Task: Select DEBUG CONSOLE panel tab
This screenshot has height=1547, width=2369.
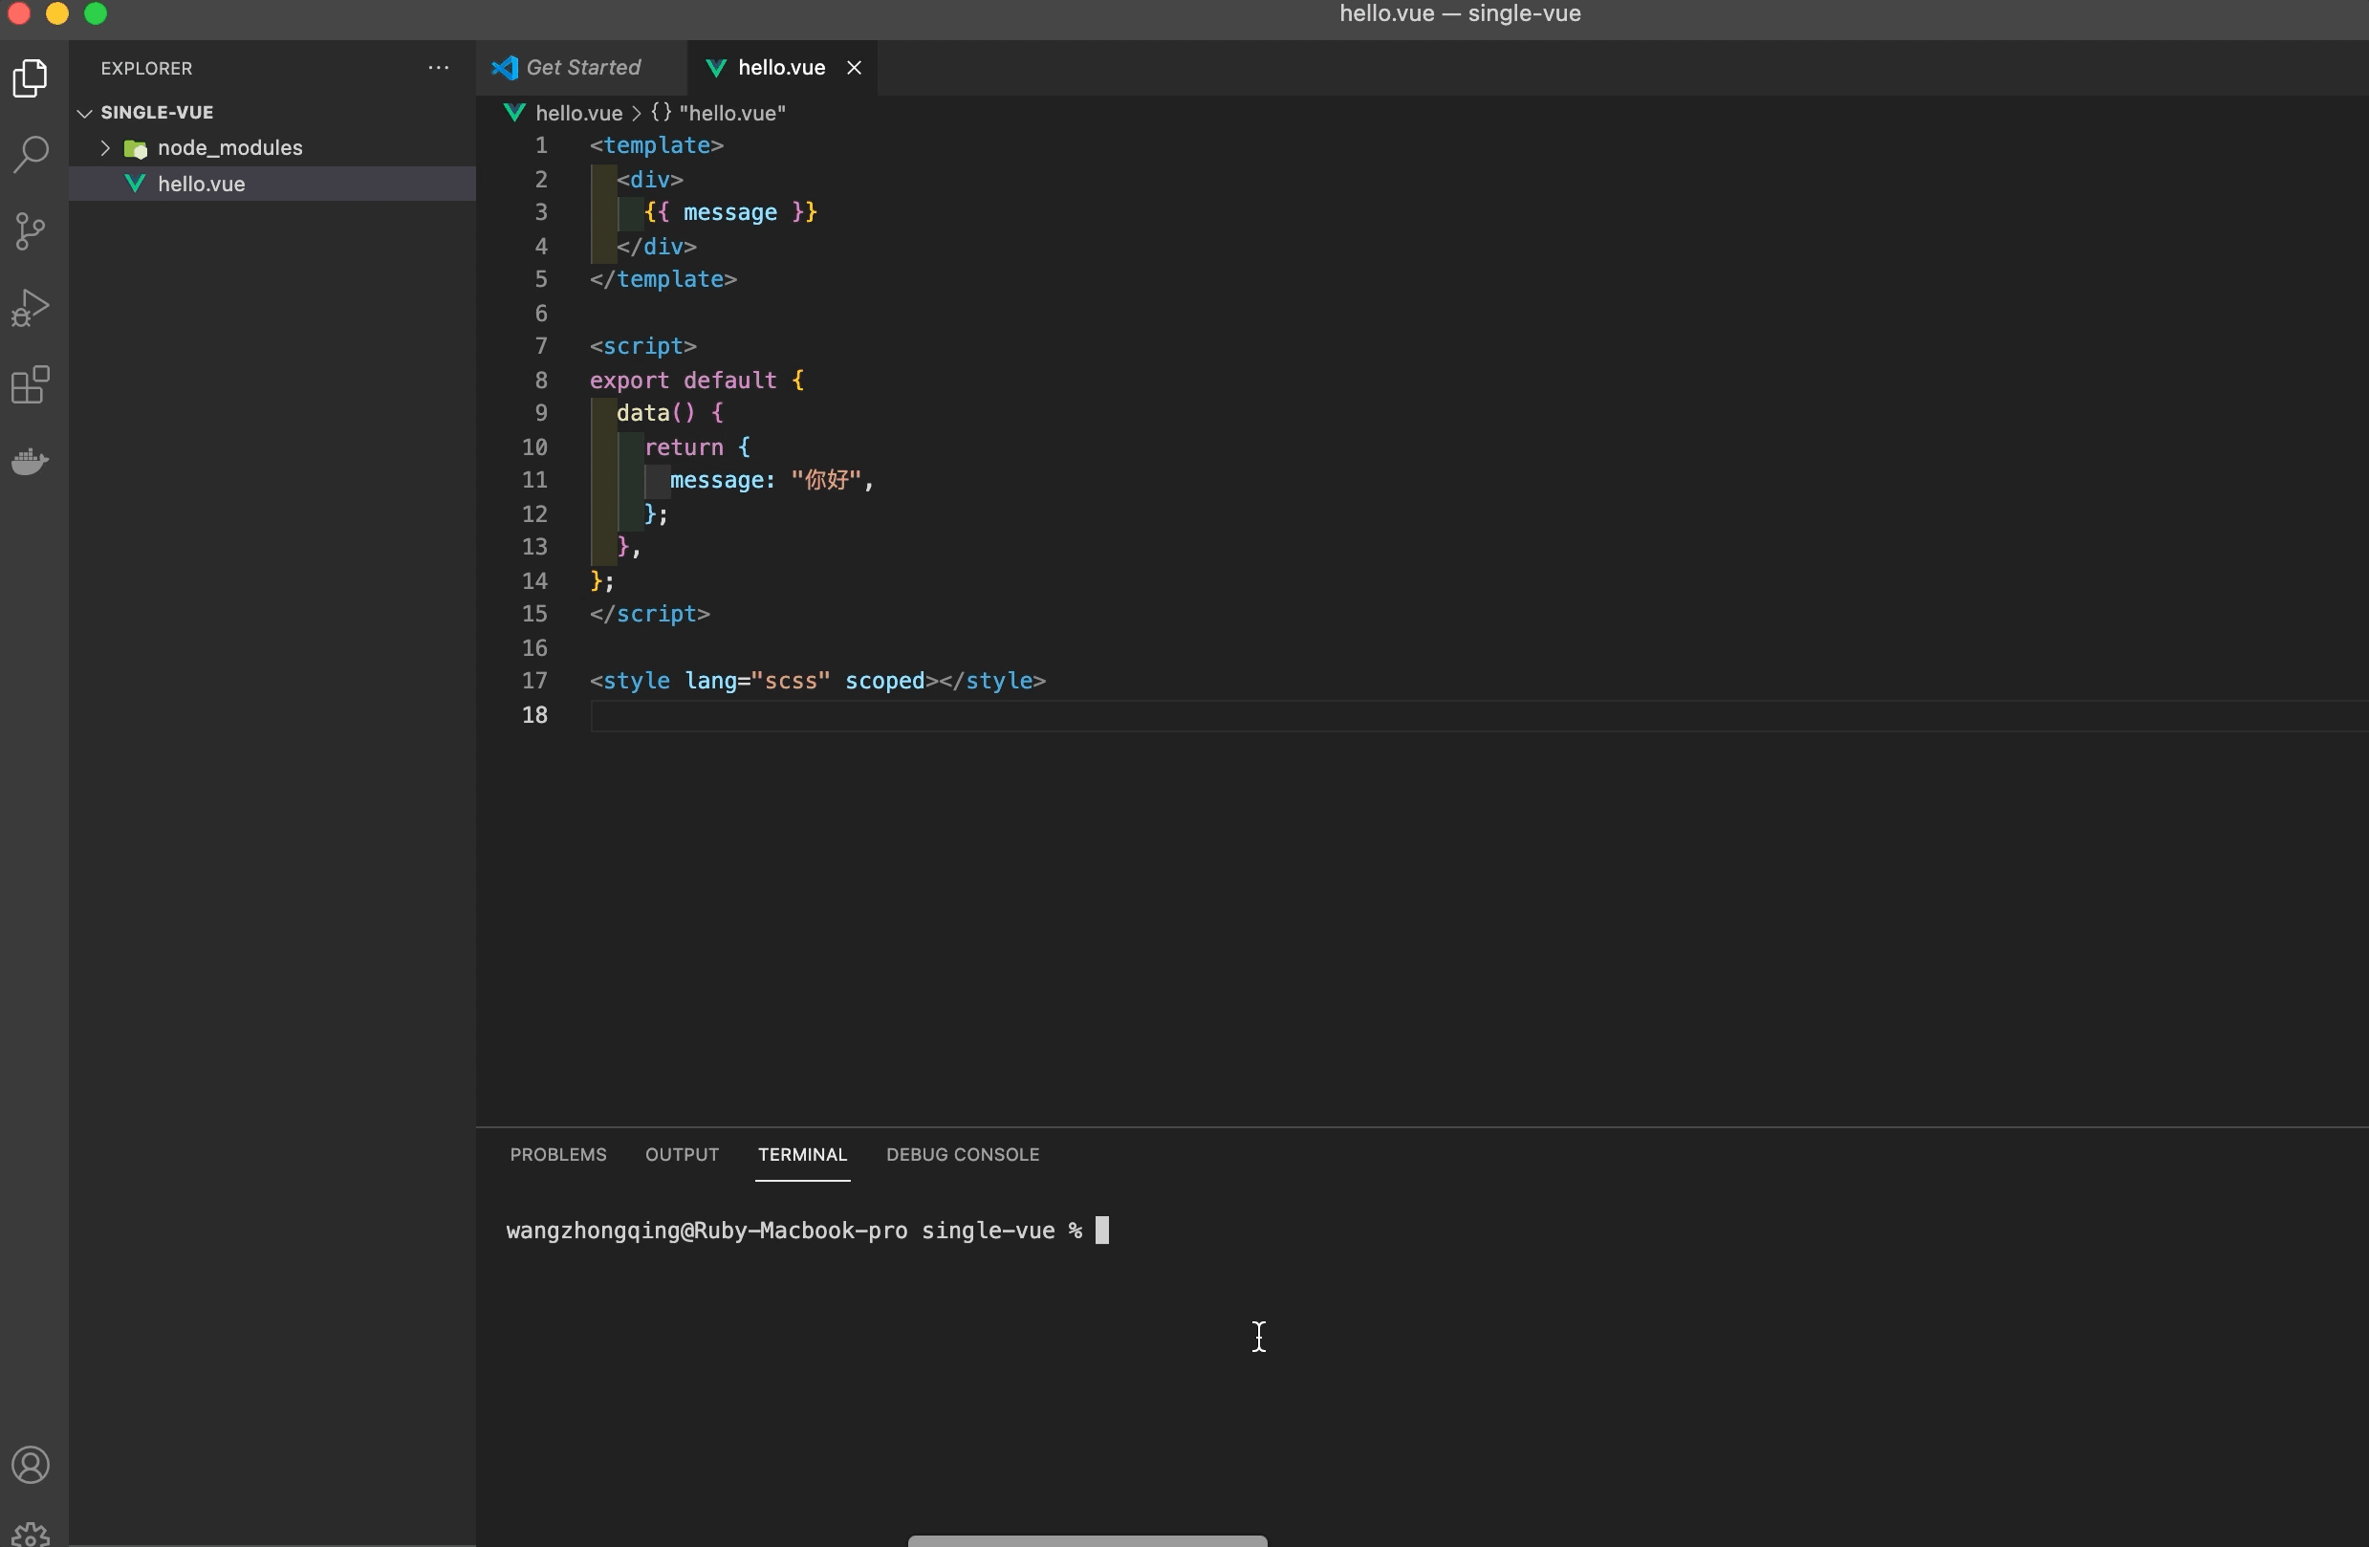Action: [x=962, y=1153]
